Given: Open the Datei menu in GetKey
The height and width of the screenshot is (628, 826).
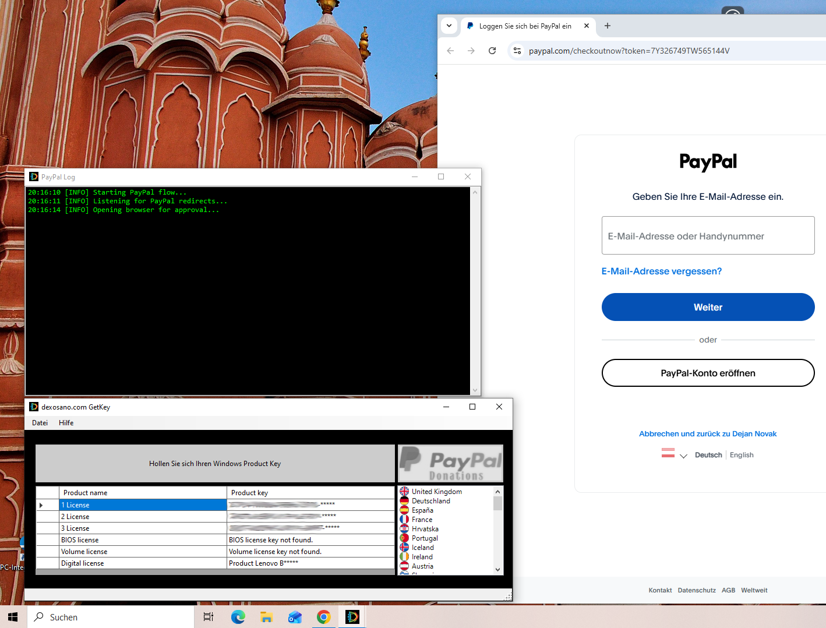Looking at the screenshot, I should tap(40, 422).
